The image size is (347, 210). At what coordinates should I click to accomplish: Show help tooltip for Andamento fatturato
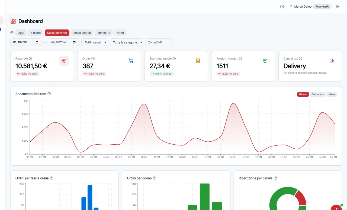(x=49, y=94)
